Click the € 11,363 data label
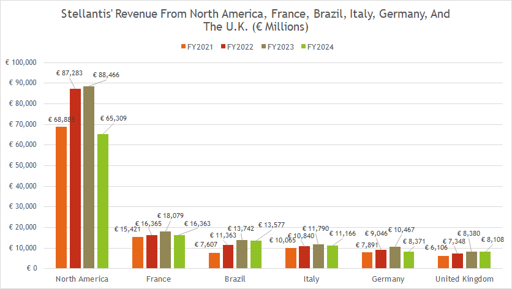 (x=223, y=236)
